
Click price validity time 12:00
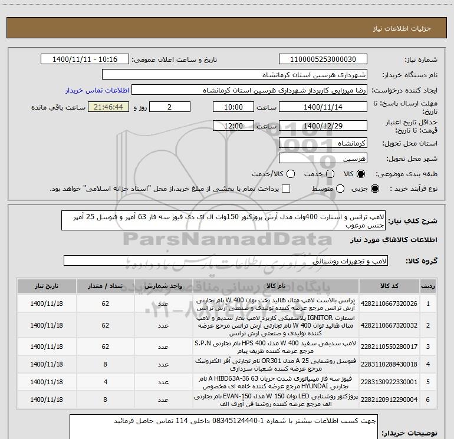233,126
